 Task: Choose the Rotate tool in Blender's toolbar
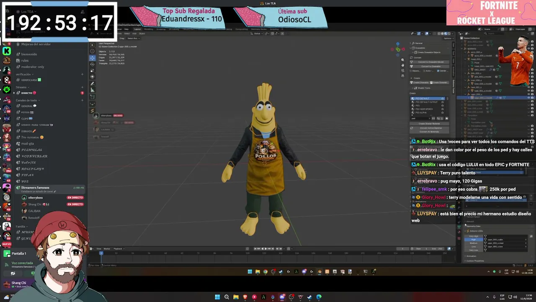(93, 64)
